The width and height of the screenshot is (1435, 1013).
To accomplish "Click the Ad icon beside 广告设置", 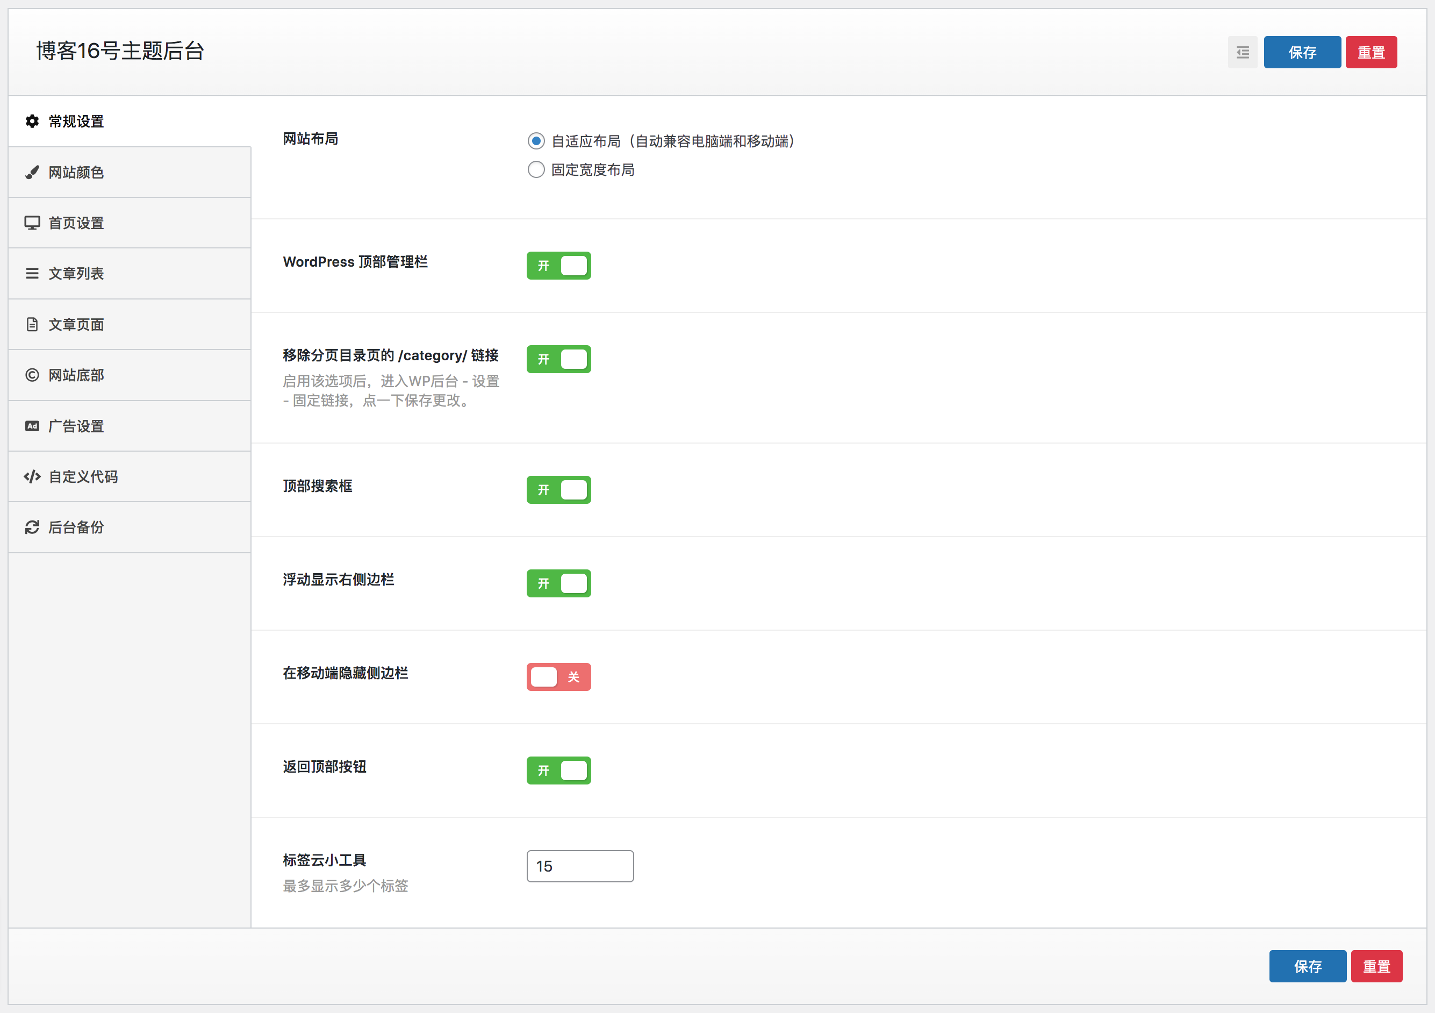I will (32, 426).
